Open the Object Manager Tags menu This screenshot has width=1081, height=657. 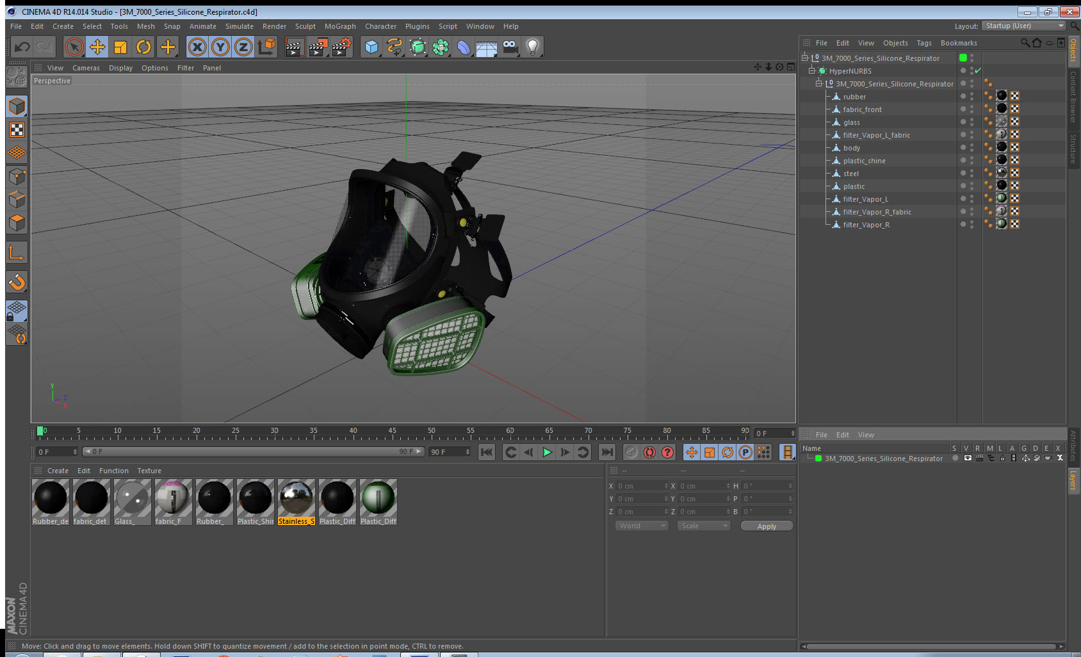pos(924,43)
